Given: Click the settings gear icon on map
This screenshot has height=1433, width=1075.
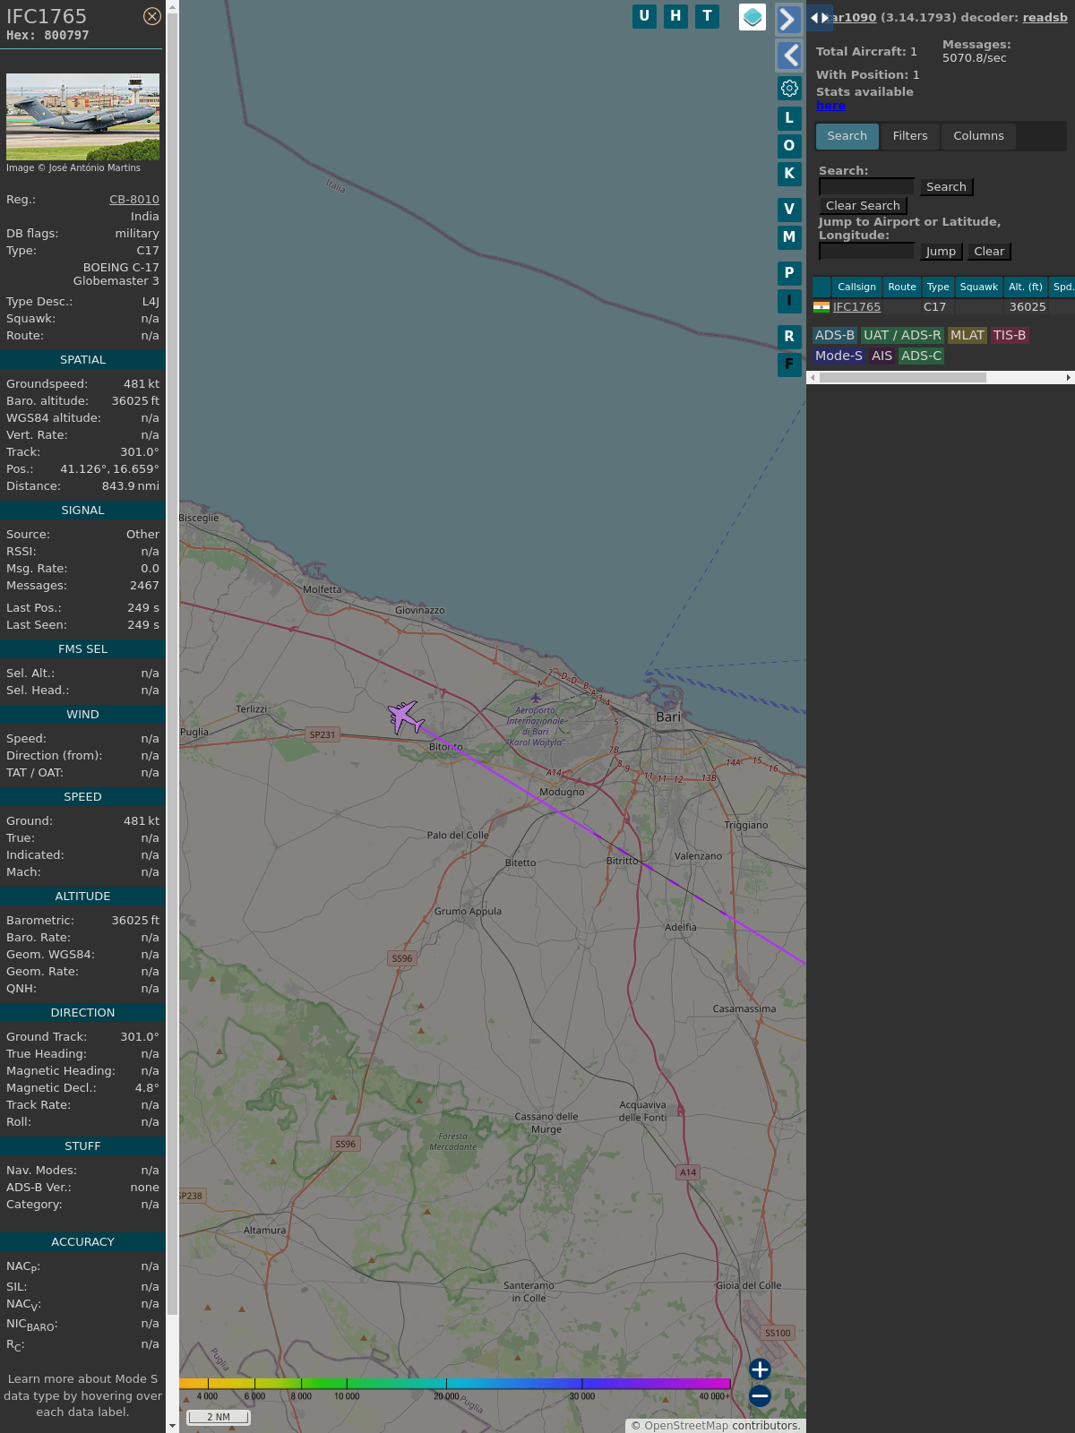Looking at the screenshot, I should 789,88.
